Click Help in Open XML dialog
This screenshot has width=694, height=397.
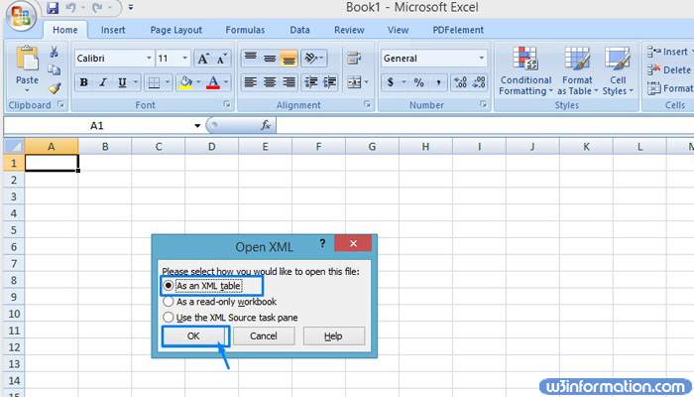coord(334,336)
